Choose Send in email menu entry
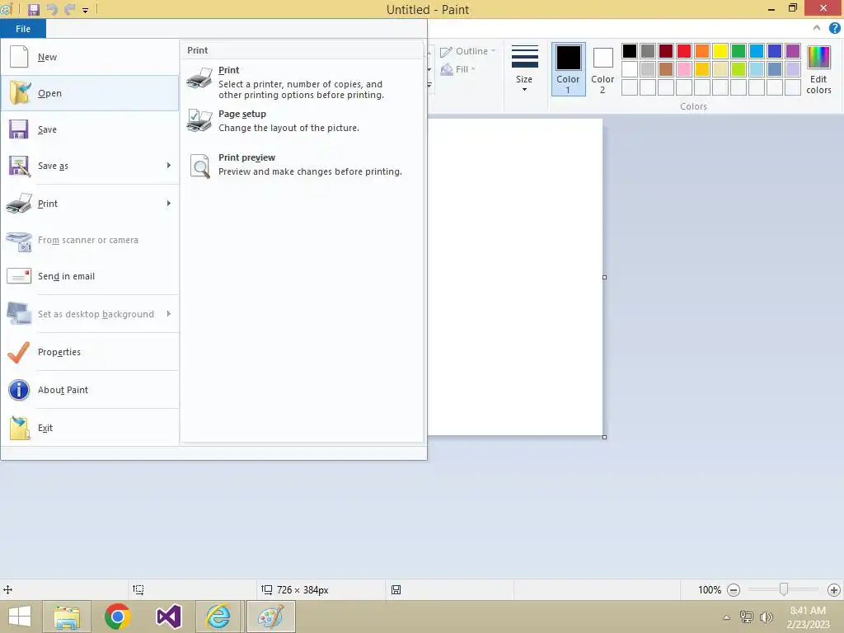The width and height of the screenshot is (844, 633). [x=90, y=276]
